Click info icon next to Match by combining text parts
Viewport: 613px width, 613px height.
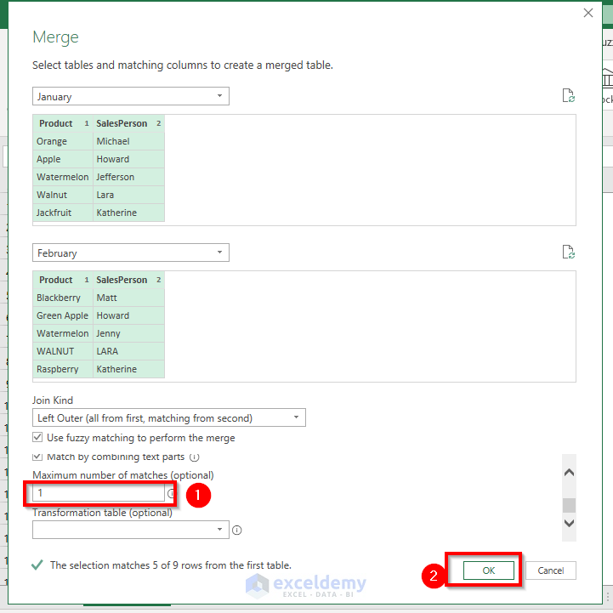point(195,457)
